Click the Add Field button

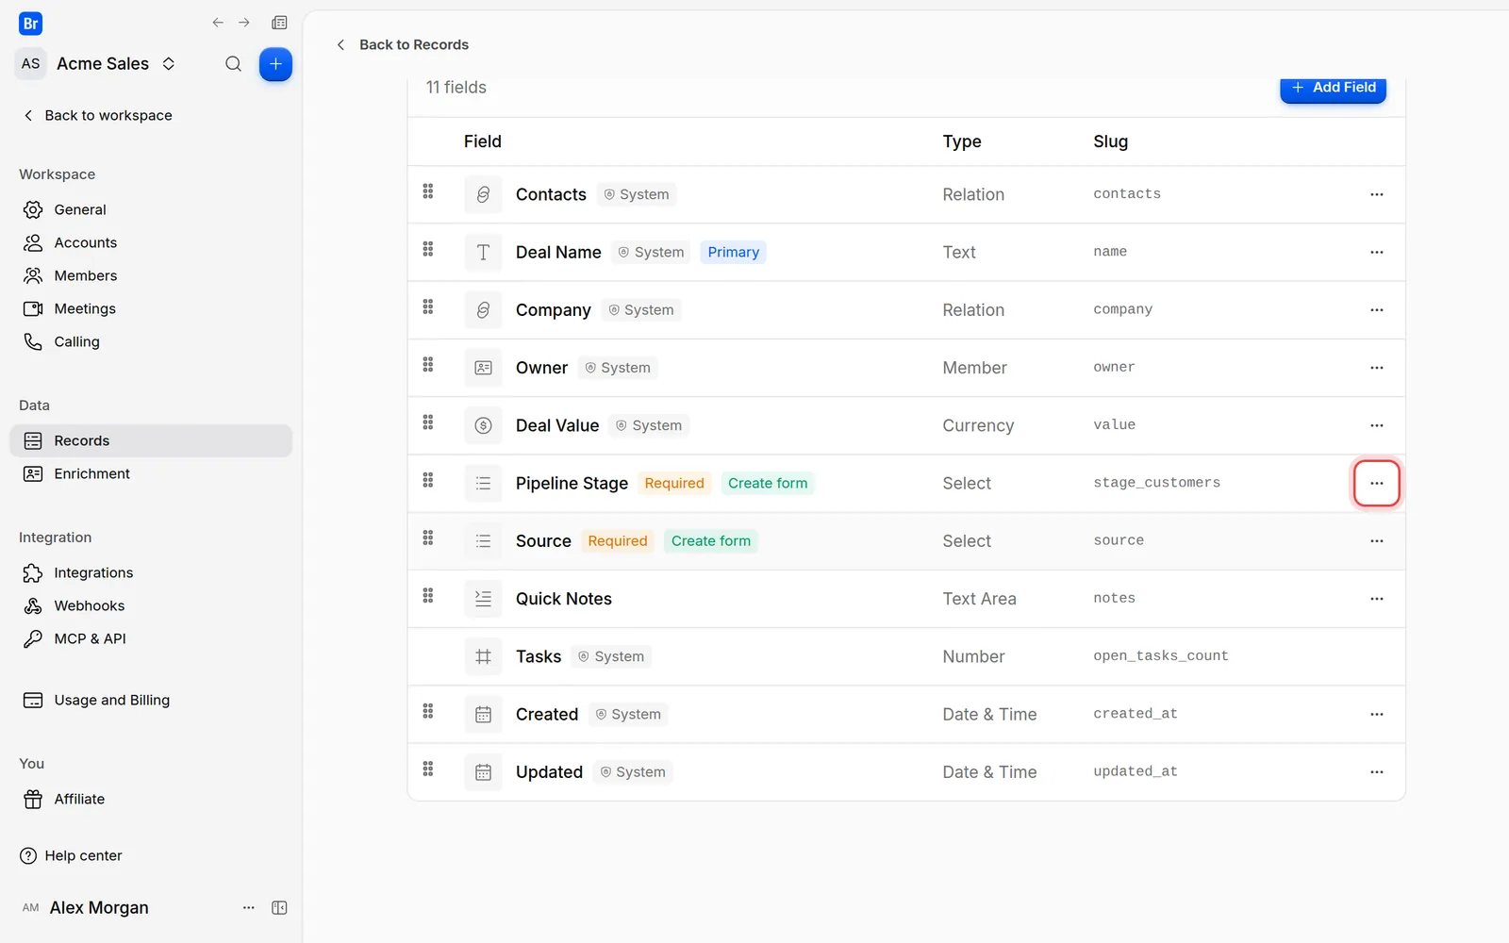tap(1333, 87)
